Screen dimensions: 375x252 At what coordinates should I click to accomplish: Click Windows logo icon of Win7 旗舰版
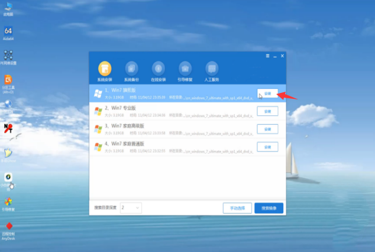(x=98, y=93)
